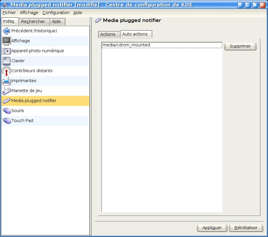
Task: Click the antenna icon for Contrôleurs distants
Action: (x=6, y=71)
